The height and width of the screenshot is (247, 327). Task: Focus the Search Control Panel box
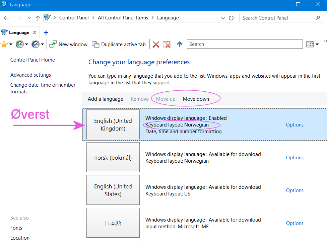pos(281,18)
